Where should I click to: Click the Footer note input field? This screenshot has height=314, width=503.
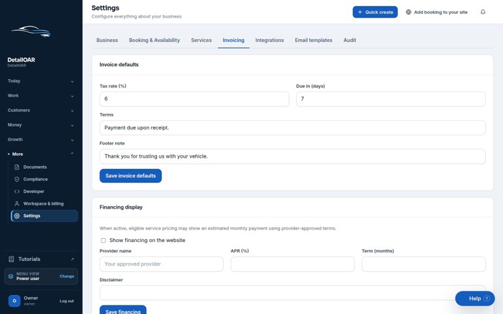point(293,156)
